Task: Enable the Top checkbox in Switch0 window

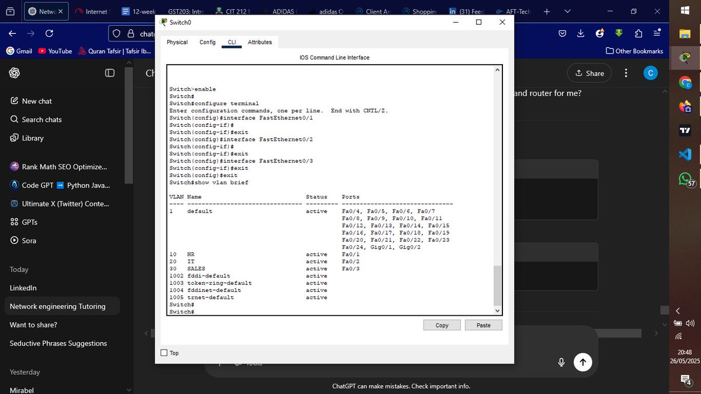Action: (164, 353)
